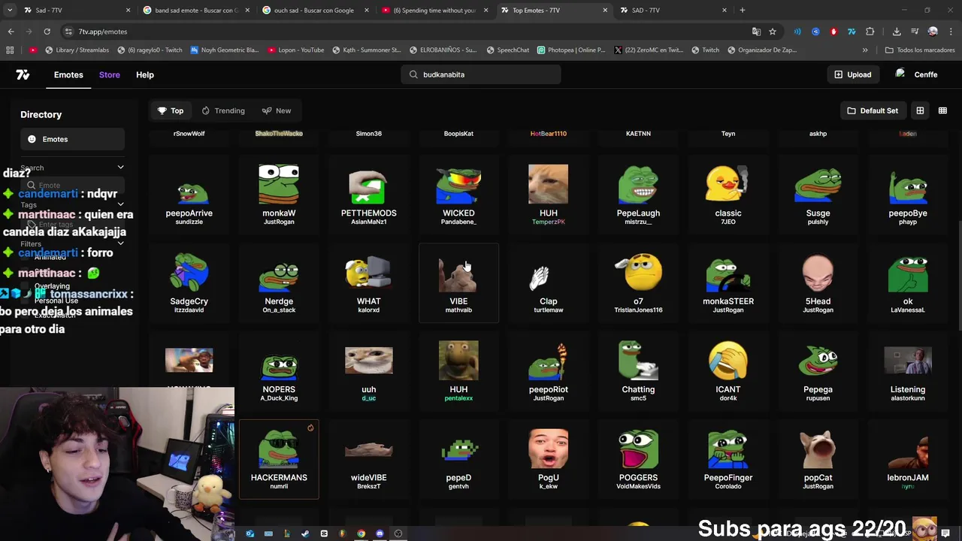
Task: Open the peepoBye emote
Action: click(908, 195)
